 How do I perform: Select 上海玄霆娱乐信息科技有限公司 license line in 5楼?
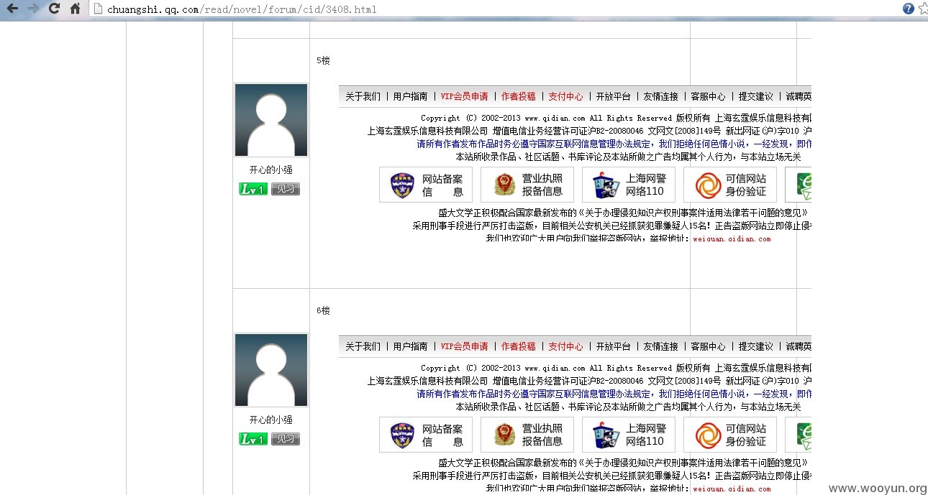[x=589, y=131]
